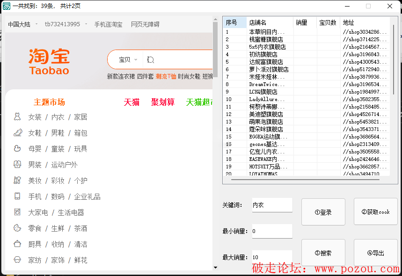402x276 pixels.
Task: Expand the 中国大陆 region dropdown
Action: click(37, 24)
